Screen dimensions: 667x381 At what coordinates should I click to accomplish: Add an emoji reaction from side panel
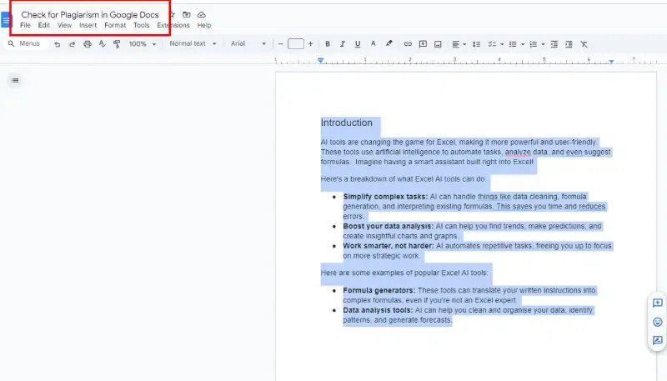pyautogui.click(x=658, y=322)
